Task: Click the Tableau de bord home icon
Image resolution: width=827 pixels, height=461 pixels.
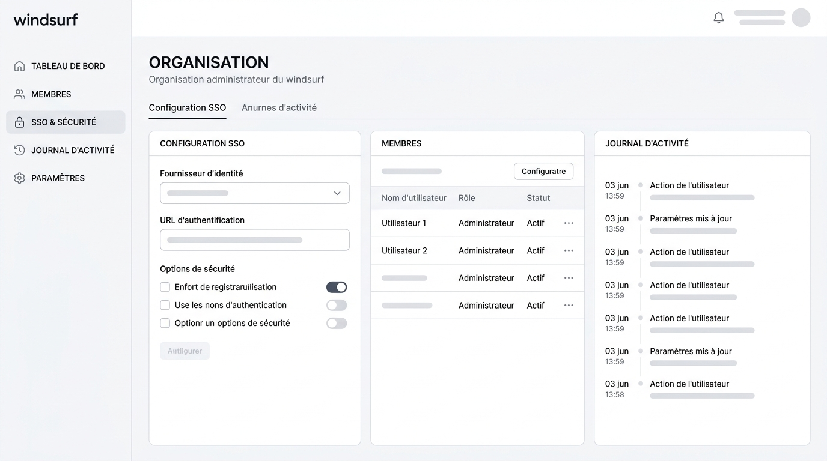Action: 19,66
